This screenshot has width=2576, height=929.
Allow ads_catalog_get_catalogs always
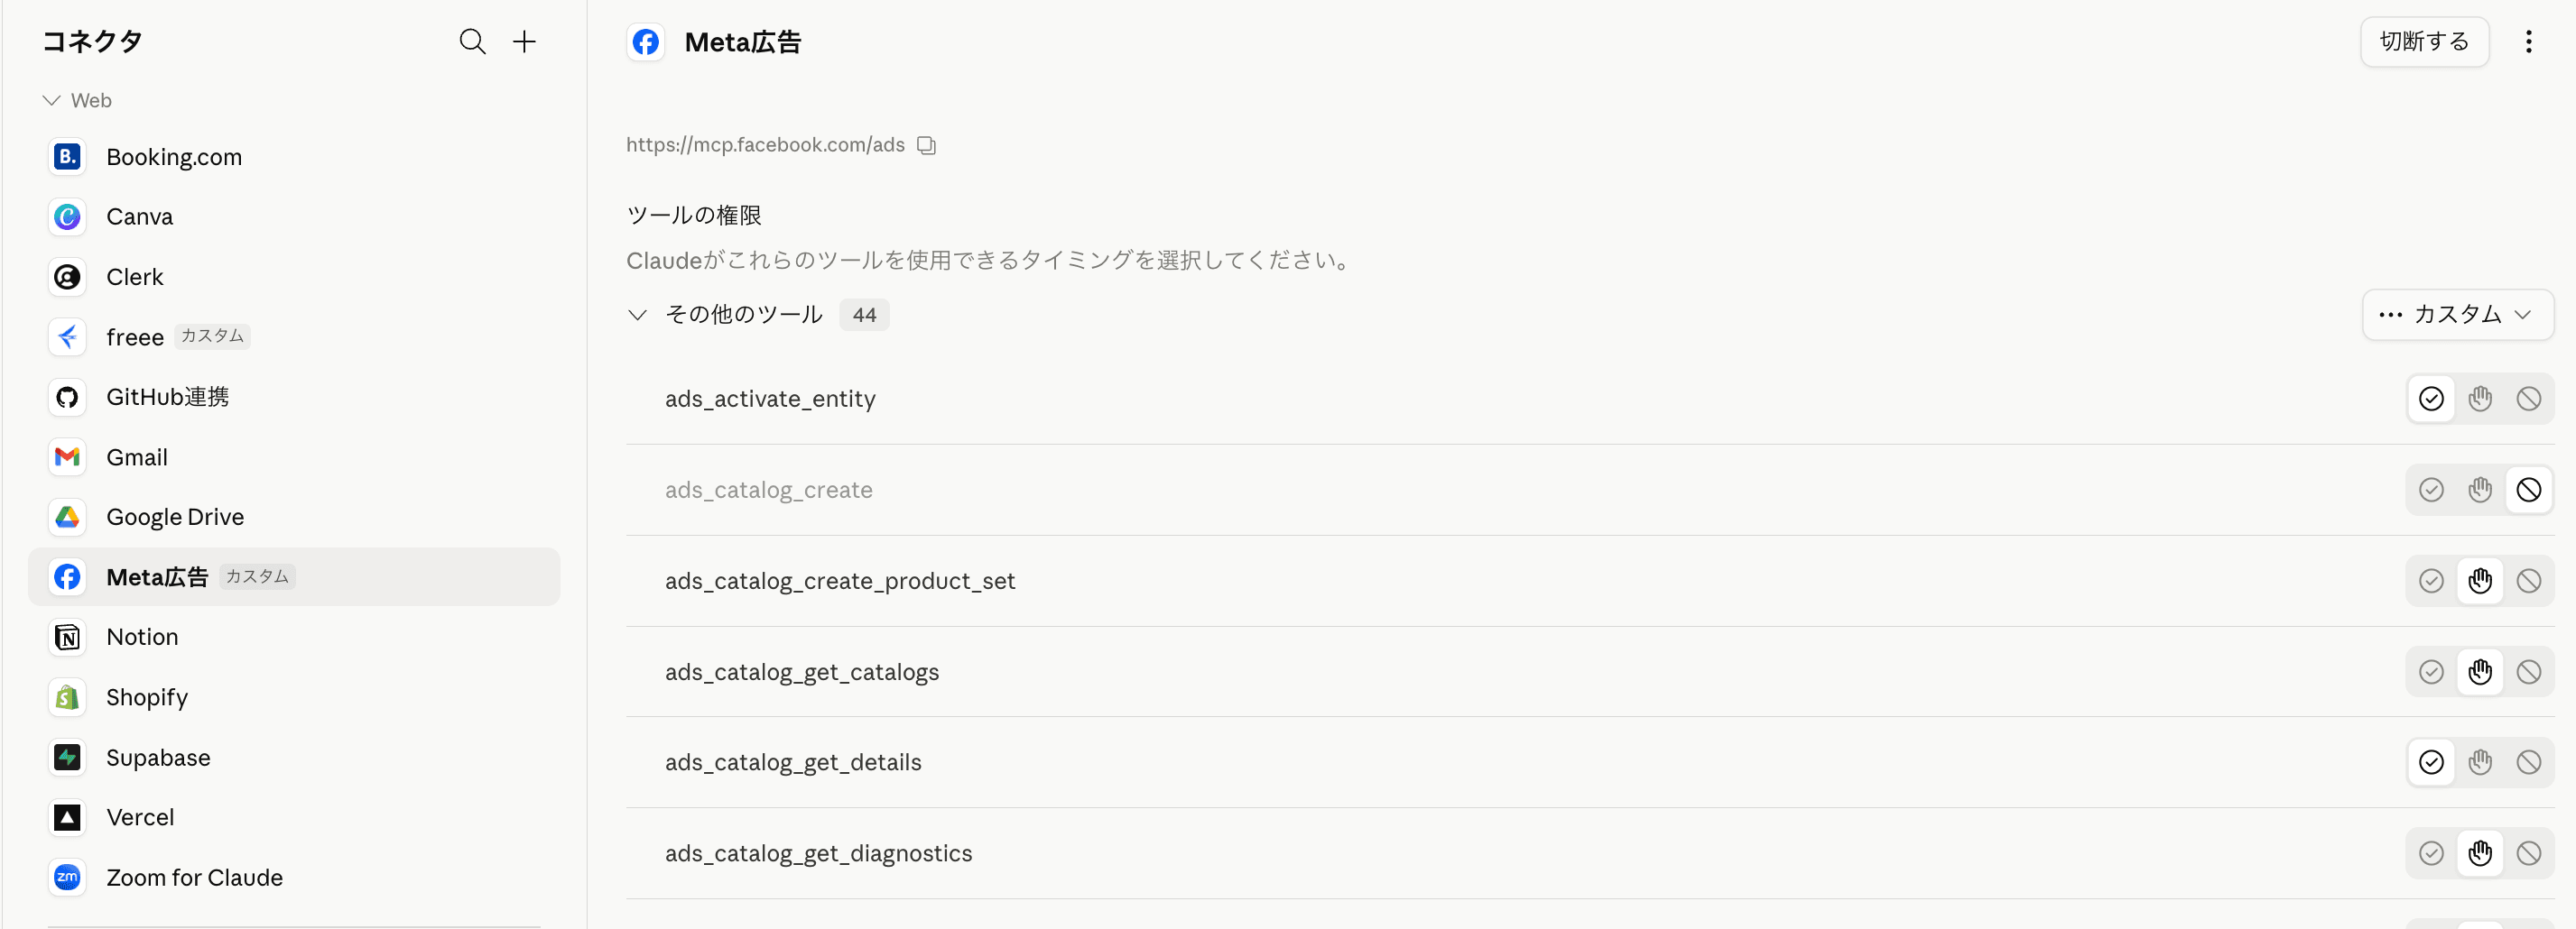tap(2431, 671)
